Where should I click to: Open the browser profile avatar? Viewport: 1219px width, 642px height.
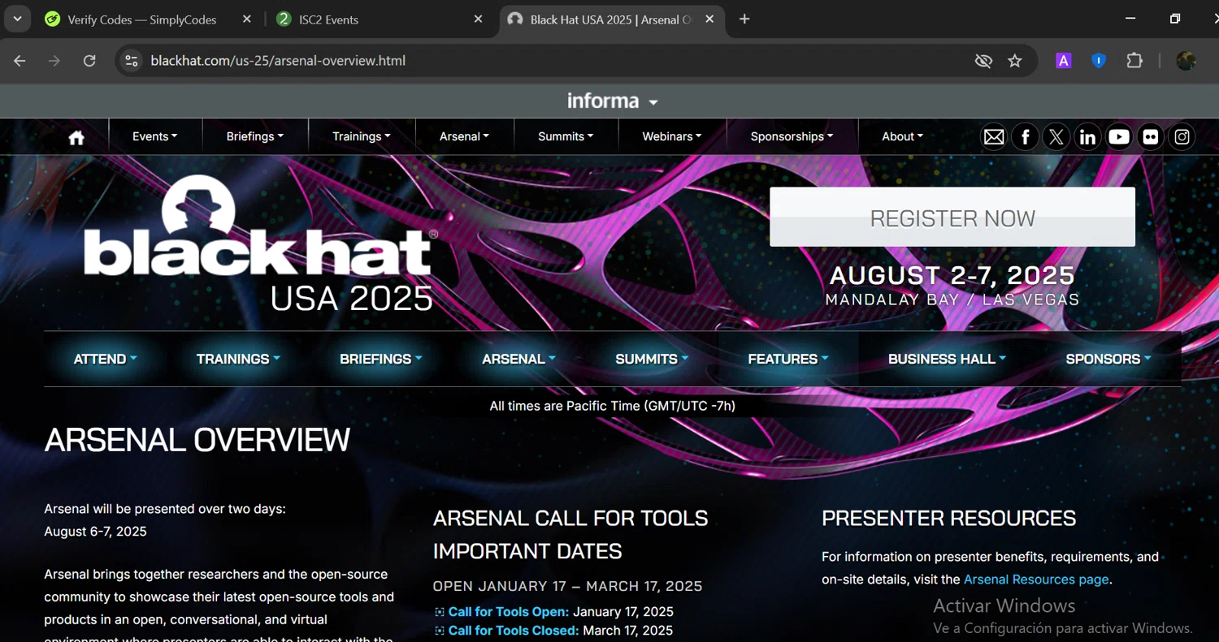point(1186,60)
